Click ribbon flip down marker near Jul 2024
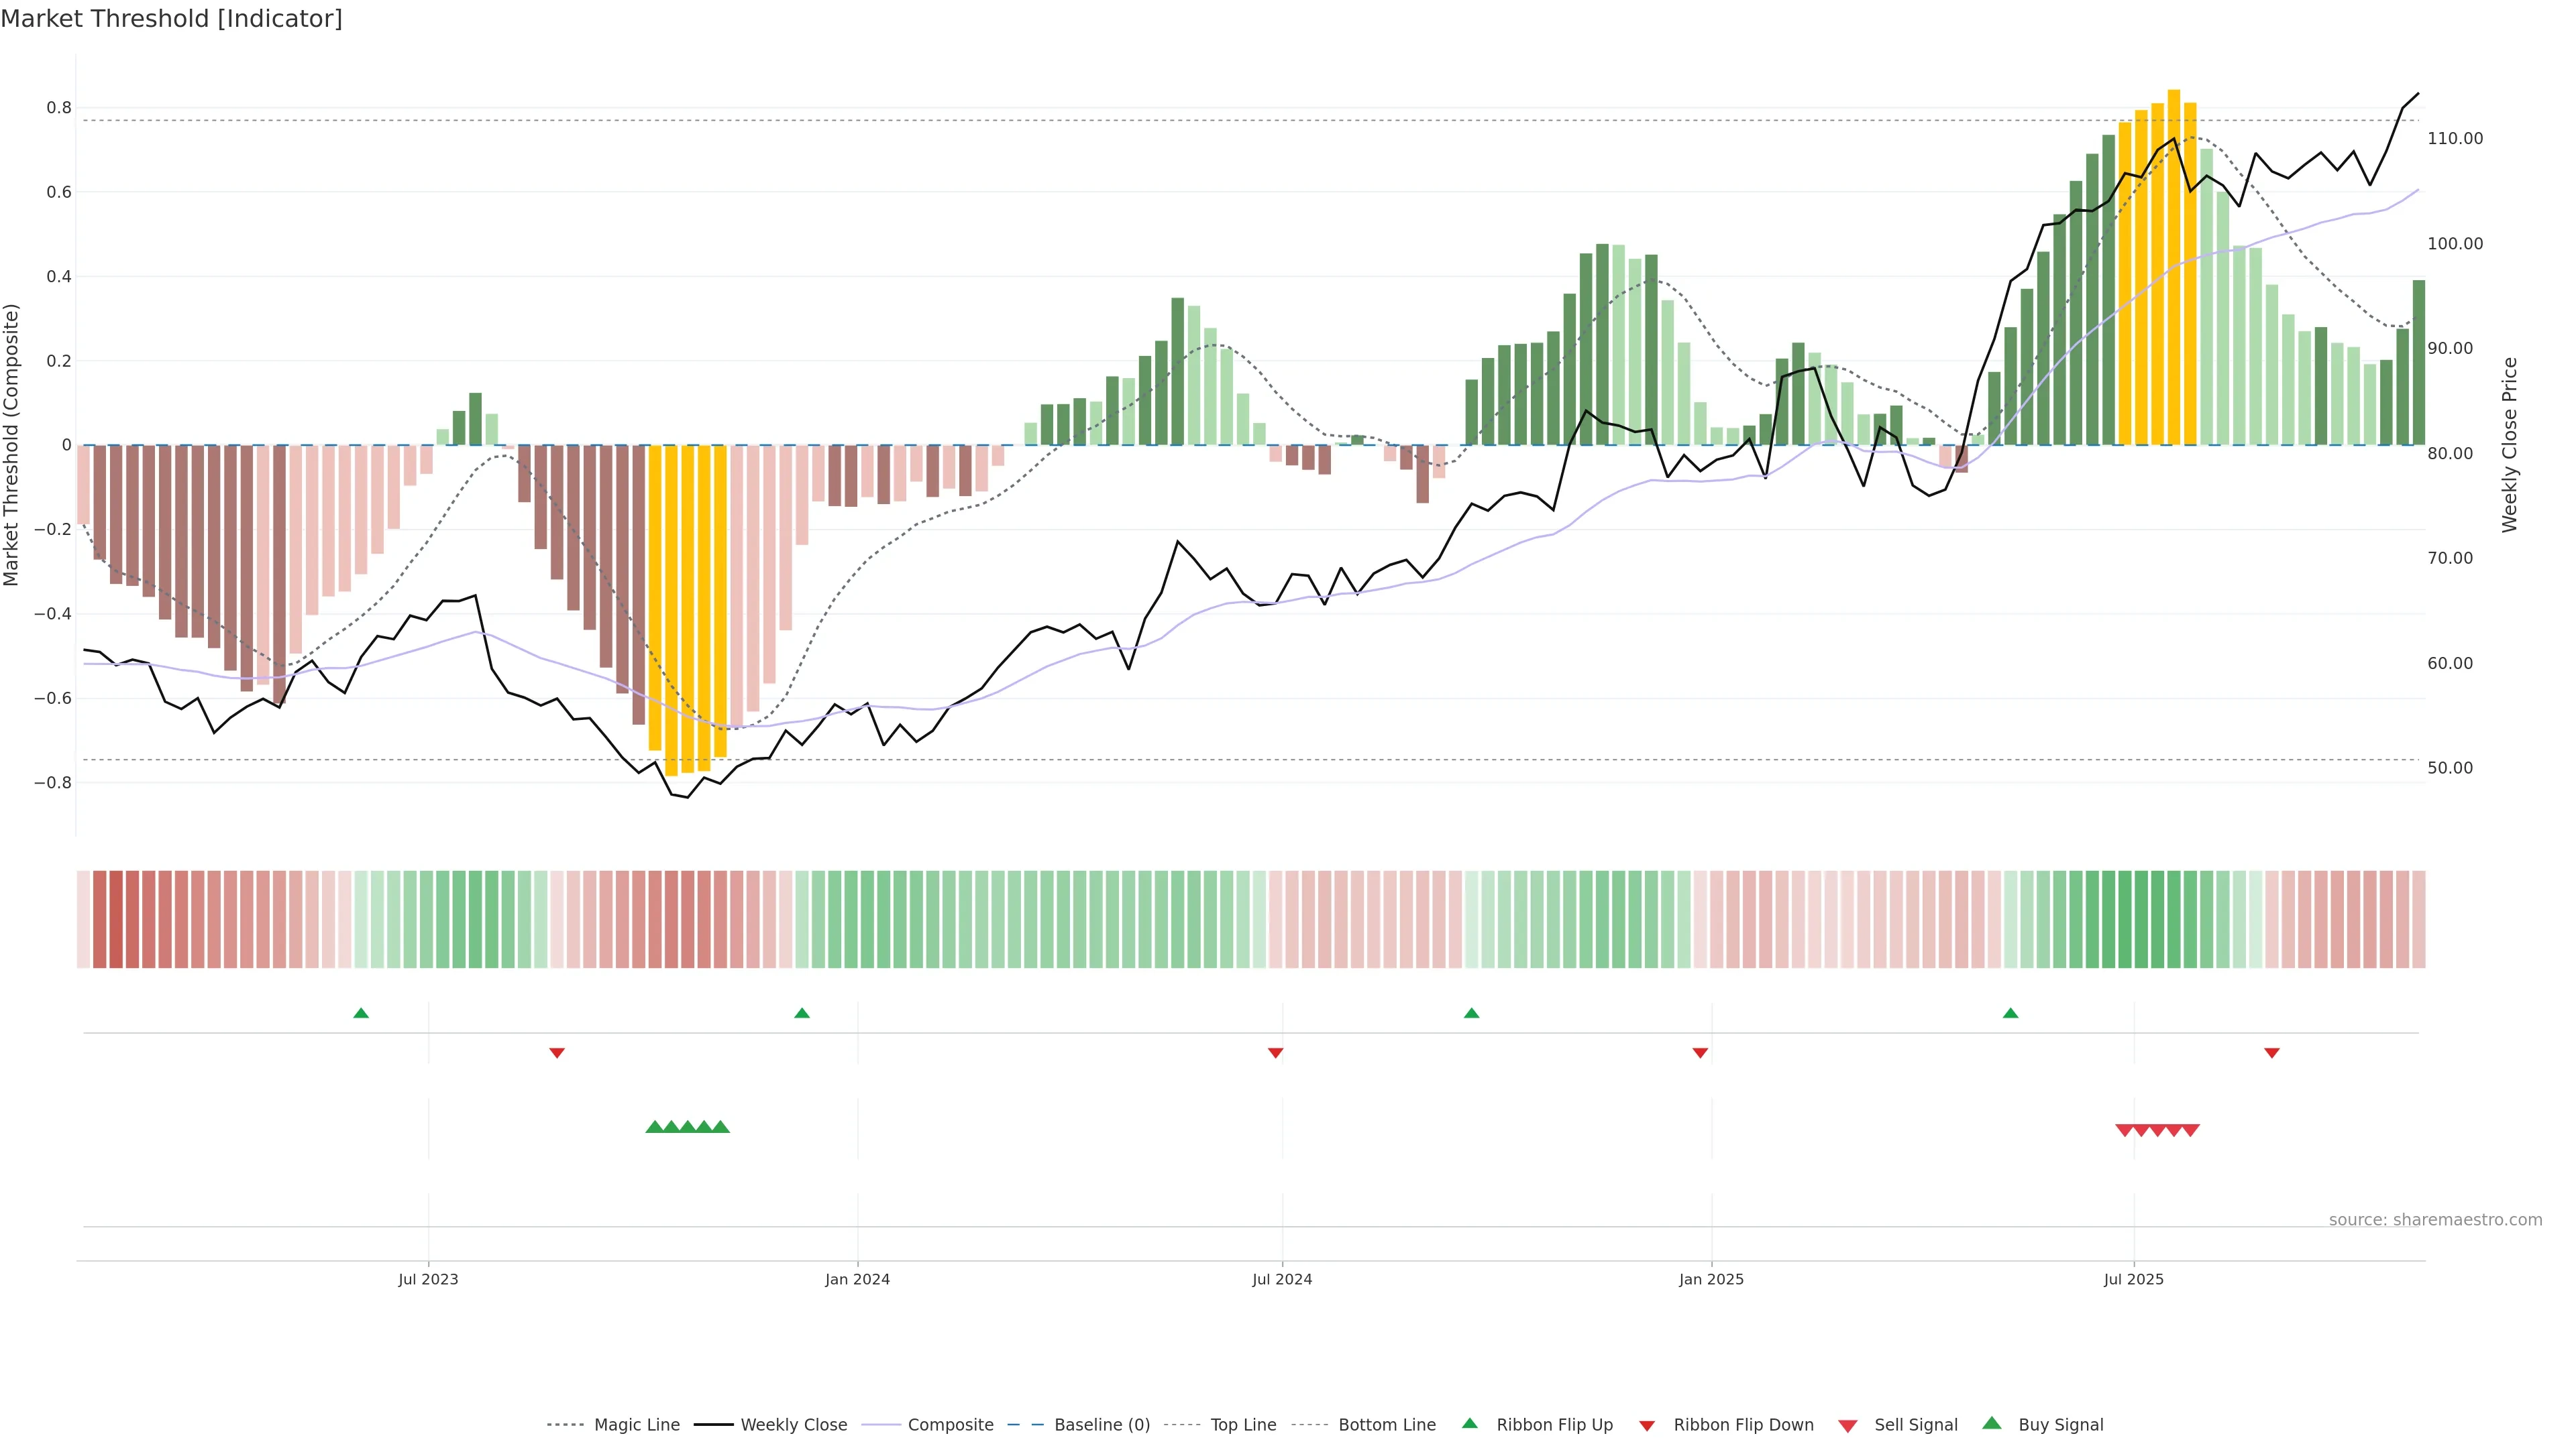Viewport: 2576px width, 1448px height. (x=1275, y=1052)
